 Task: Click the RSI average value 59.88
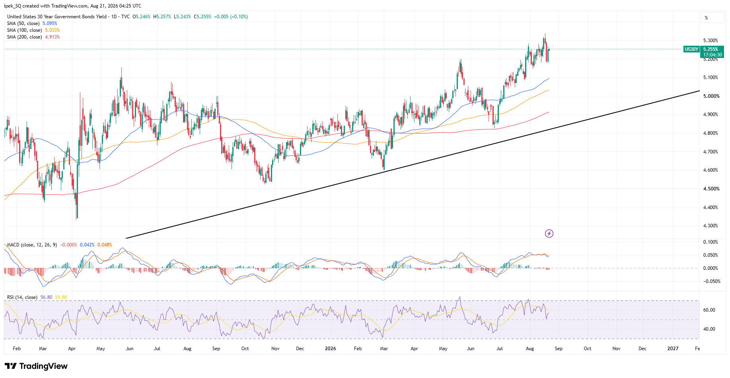[61, 297]
